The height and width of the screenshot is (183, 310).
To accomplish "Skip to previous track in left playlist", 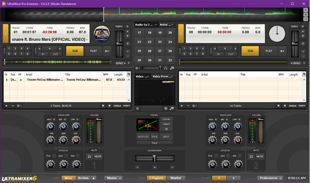I will [103, 106].
